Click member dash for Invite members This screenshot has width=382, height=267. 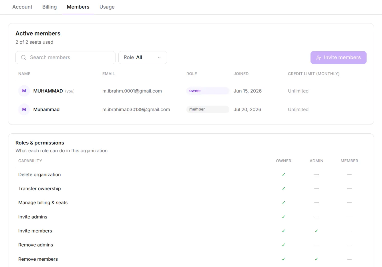pyautogui.click(x=349, y=231)
